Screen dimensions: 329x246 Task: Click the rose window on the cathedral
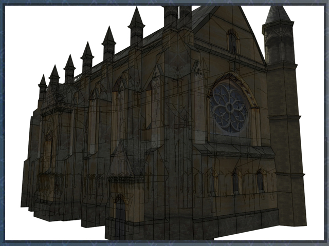tap(229, 108)
